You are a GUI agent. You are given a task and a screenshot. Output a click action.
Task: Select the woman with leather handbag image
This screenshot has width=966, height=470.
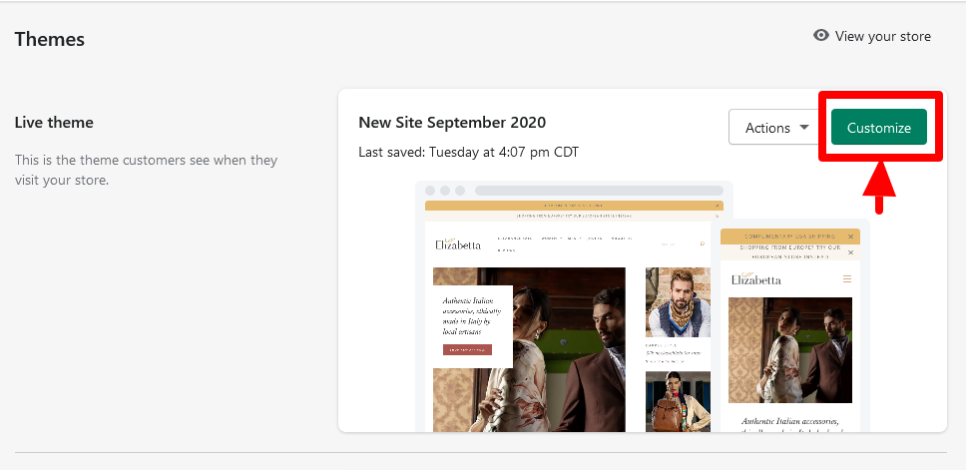point(678,401)
